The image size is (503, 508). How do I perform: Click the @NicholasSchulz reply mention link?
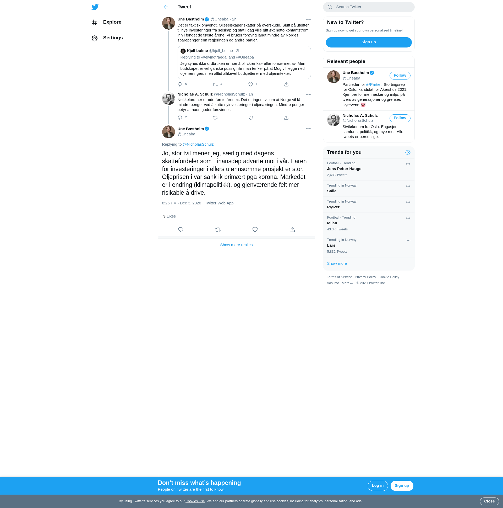[198, 144]
